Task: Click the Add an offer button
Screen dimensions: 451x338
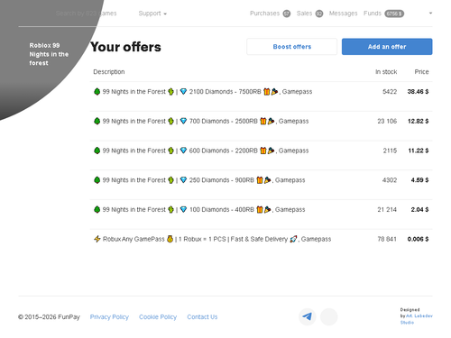Action: pos(387,47)
